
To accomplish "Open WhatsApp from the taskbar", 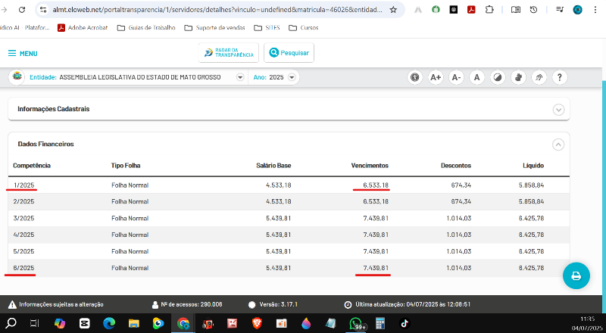I will tap(355, 322).
